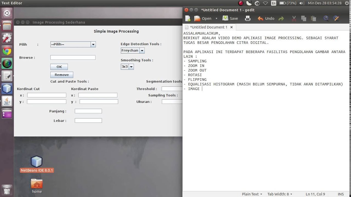This screenshot has height=197, width=351.
Task: Open the Wi-Fi network indicator menu
Action: 265,3
